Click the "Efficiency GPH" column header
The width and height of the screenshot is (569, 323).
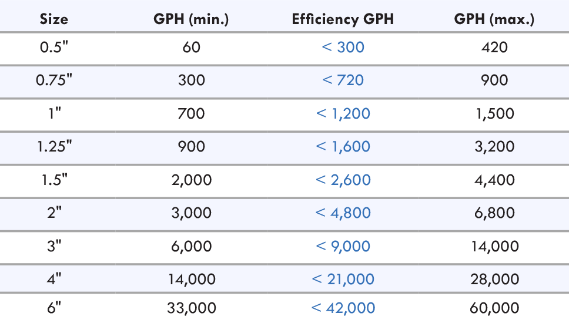tap(343, 19)
